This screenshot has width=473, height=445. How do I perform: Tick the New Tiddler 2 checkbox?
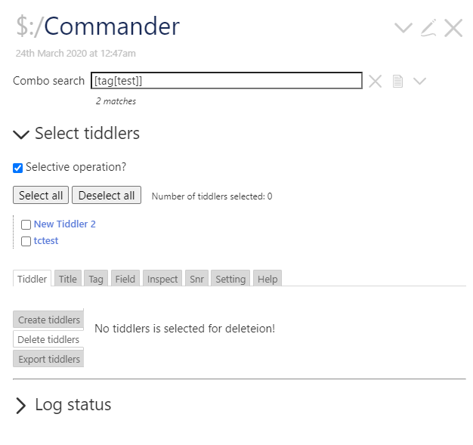[26, 224]
